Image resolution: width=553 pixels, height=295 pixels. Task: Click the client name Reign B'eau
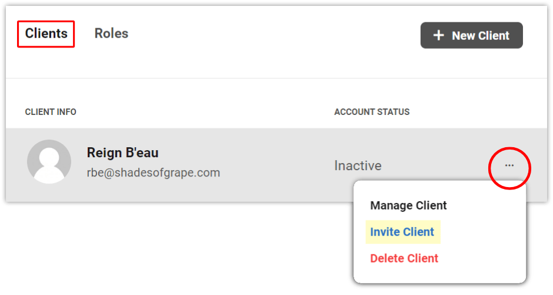(x=123, y=152)
